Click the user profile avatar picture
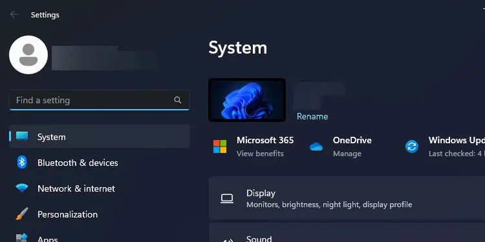 (x=28, y=55)
